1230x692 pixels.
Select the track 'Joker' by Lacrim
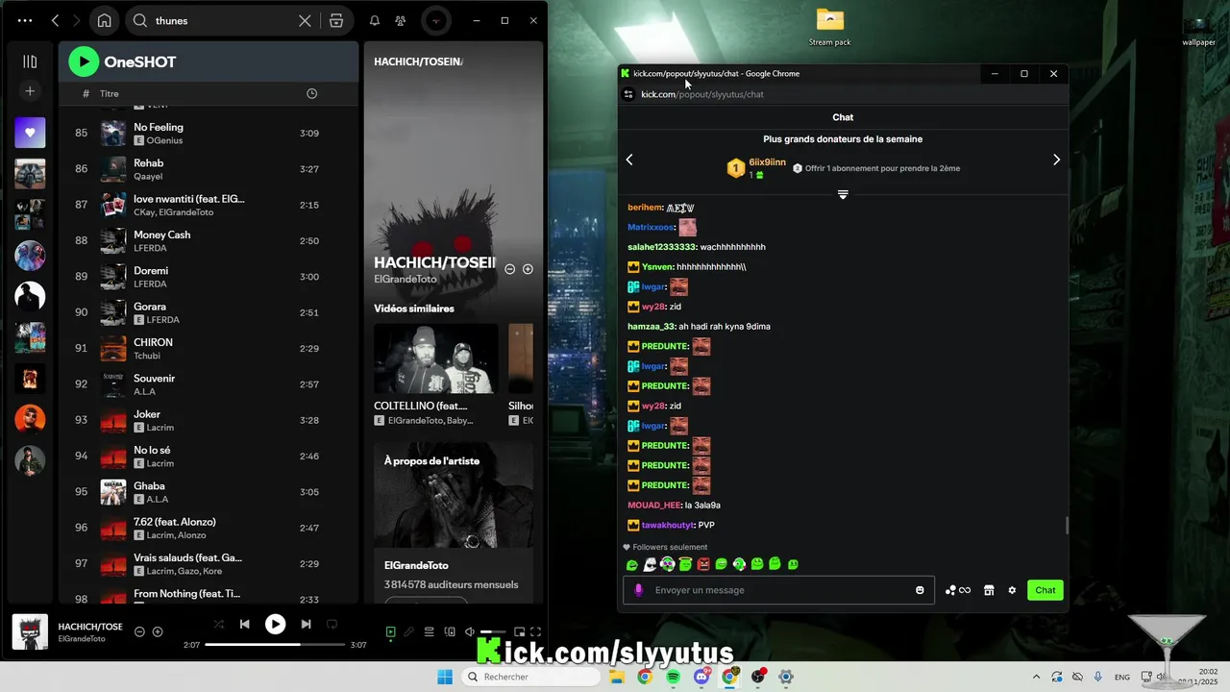coord(209,420)
